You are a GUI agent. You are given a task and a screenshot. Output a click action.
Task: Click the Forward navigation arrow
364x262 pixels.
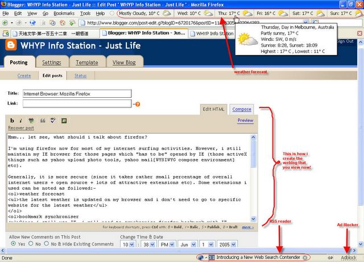(x=19, y=23)
